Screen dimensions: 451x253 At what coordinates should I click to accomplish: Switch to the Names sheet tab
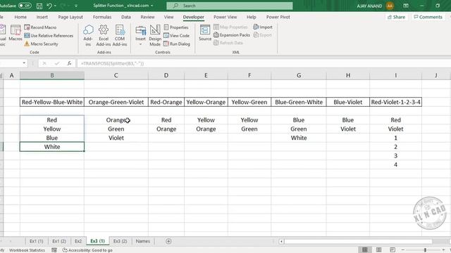142,241
